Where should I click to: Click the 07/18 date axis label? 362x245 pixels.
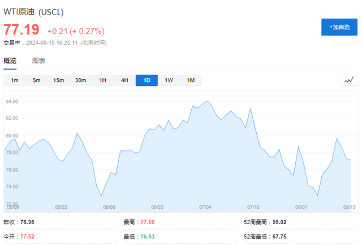coord(253,207)
